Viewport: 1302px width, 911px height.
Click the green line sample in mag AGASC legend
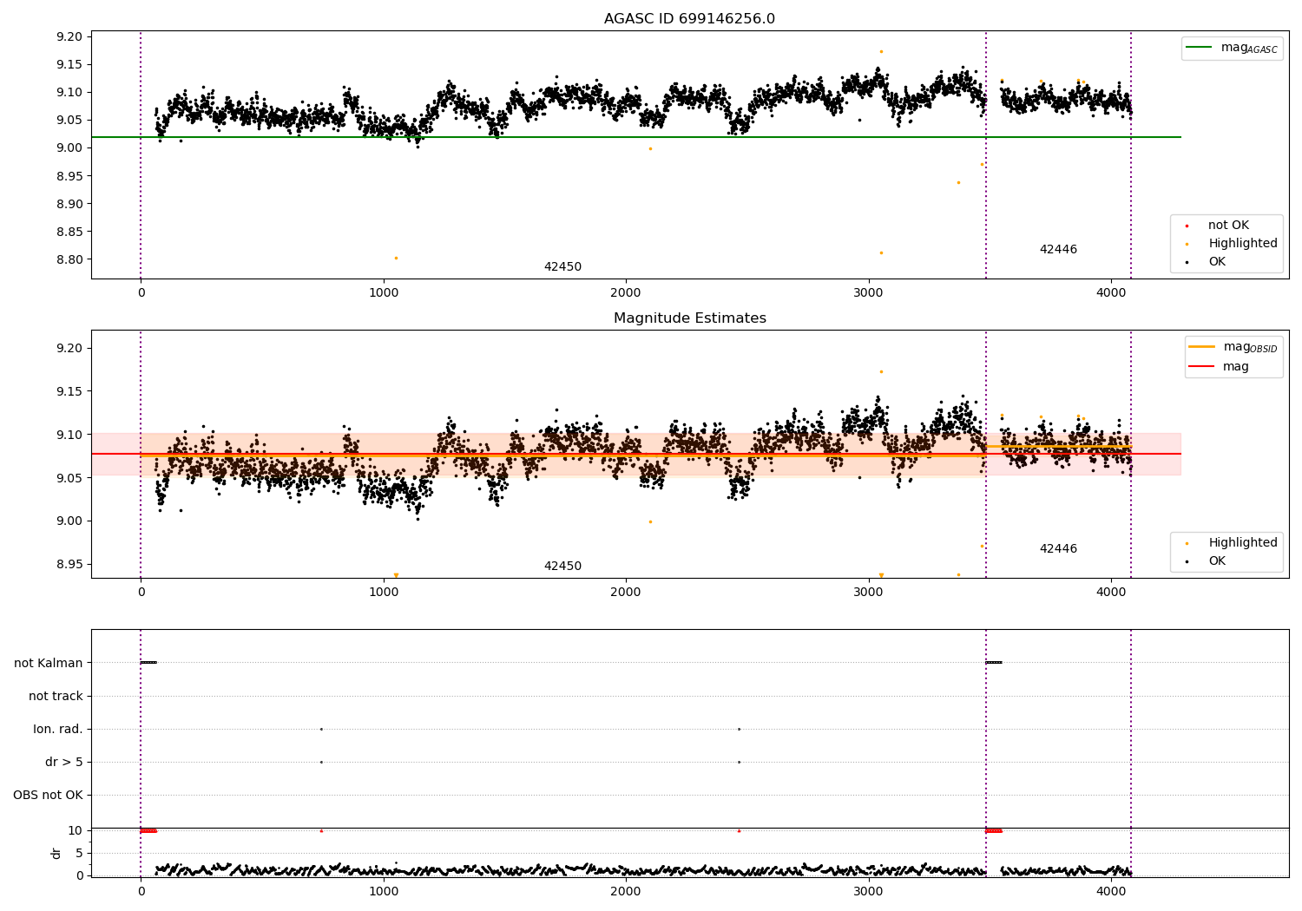point(1200,48)
